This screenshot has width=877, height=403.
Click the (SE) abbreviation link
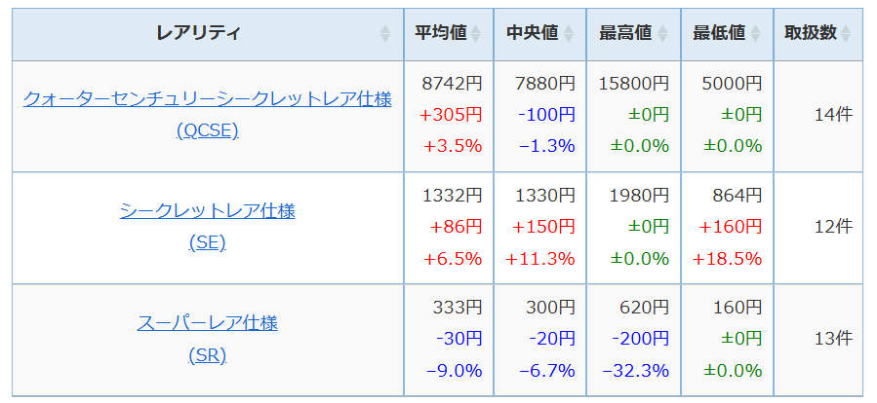click(x=207, y=242)
